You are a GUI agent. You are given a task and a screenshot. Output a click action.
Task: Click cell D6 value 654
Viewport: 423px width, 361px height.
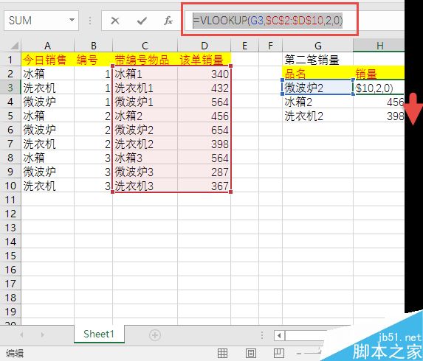coord(204,130)
